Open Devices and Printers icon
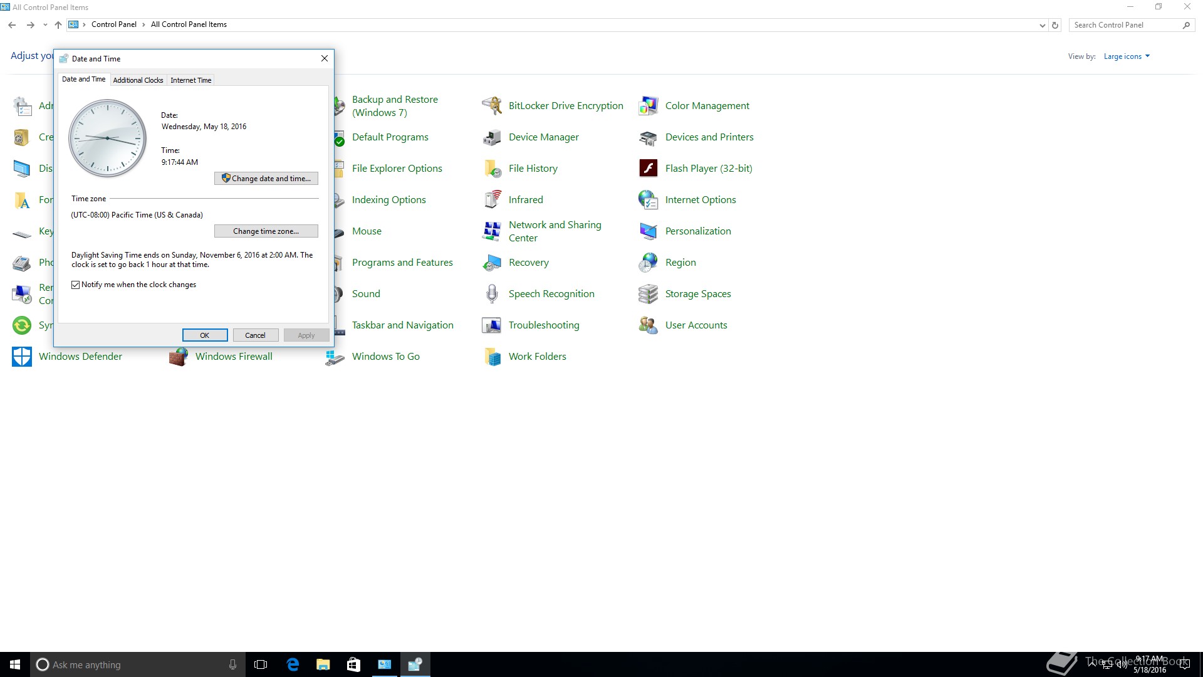This screenshot has height=677, width=1203. coord(648,137)
